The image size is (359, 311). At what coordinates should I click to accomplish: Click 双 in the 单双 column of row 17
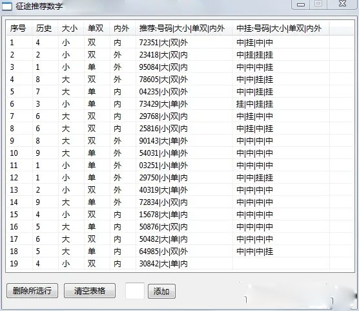(x=92, y=239)
